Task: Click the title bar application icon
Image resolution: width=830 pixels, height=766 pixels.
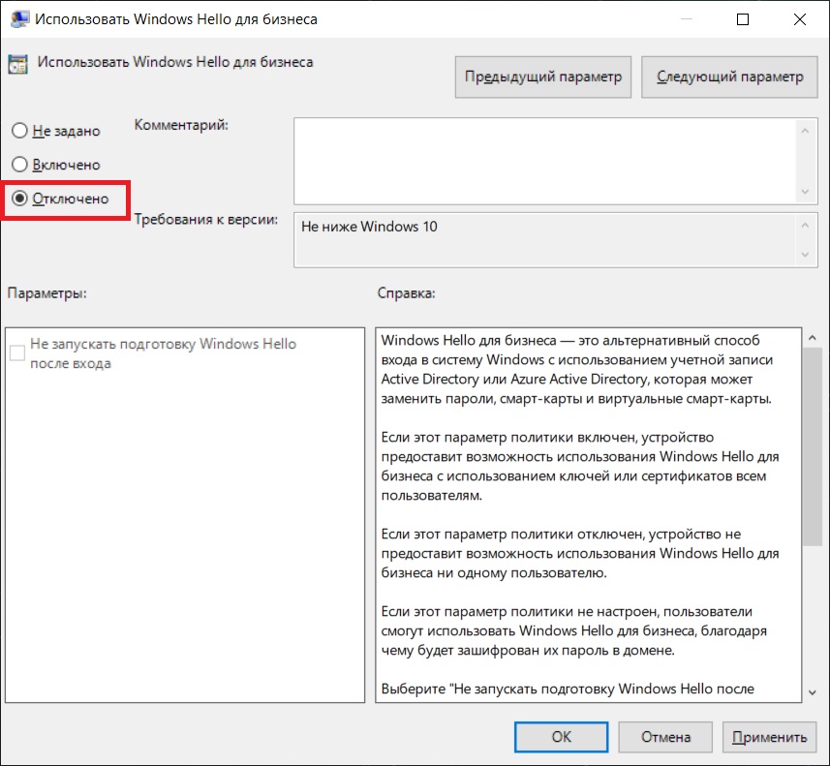Action: coord(19,19)
